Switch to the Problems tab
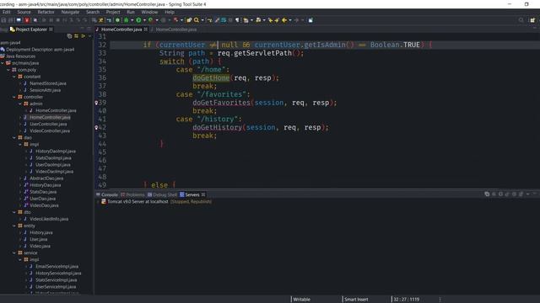This screenshot has height=303, width=540. 132,194
